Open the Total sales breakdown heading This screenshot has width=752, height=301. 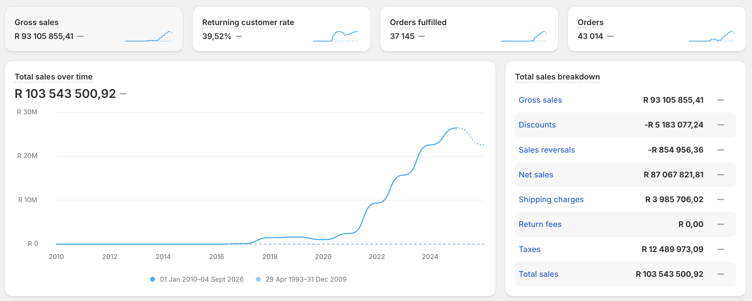tap(557, 77)
